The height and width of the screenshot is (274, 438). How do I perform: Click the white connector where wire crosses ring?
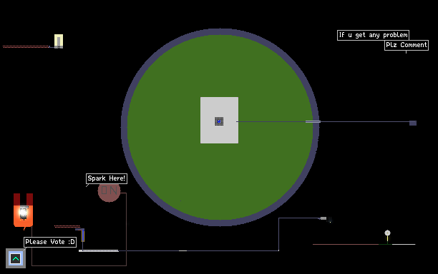tap(313, 122)
